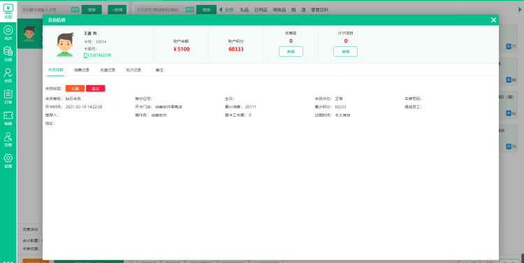Click the orange 土豪 member tag

[x=75, y=88]
